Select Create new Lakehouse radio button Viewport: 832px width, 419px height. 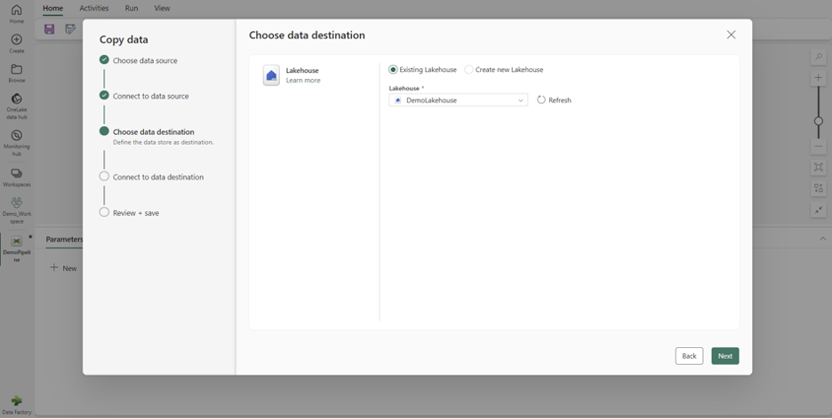pyautogui.click(x=468, y=69)
